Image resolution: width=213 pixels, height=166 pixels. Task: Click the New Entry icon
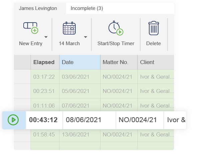click(31, 28)
